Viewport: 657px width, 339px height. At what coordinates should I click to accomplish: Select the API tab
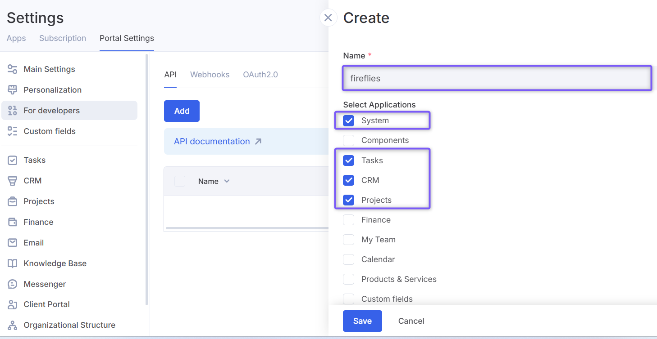click(x=170, y=75)
